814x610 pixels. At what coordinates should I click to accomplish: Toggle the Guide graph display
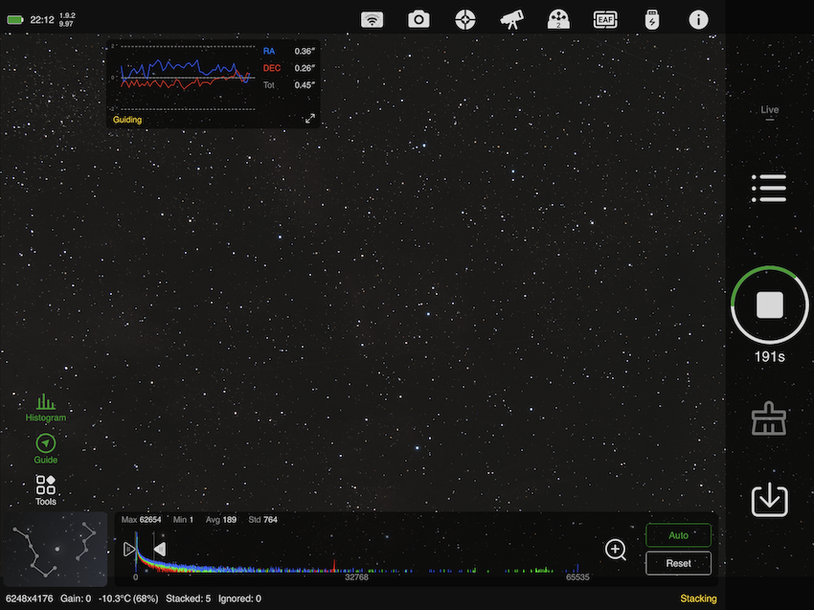(46, 449)
